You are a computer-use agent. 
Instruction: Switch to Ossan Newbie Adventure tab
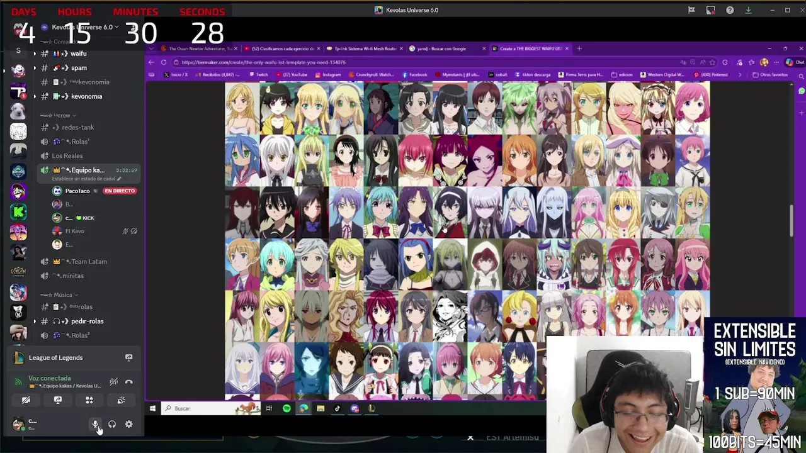pyautogui.click(x=197, y=48)
